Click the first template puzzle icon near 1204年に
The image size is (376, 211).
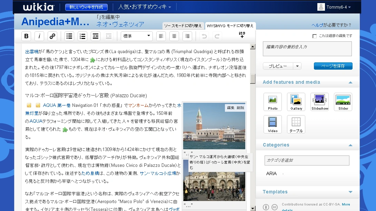pyautogui.click(x=92, y=60)
